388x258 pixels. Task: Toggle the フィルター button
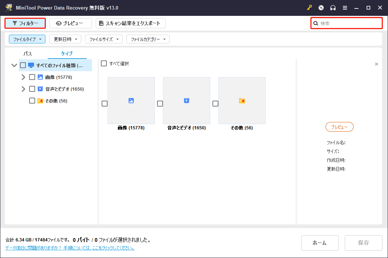coord(25,23)
